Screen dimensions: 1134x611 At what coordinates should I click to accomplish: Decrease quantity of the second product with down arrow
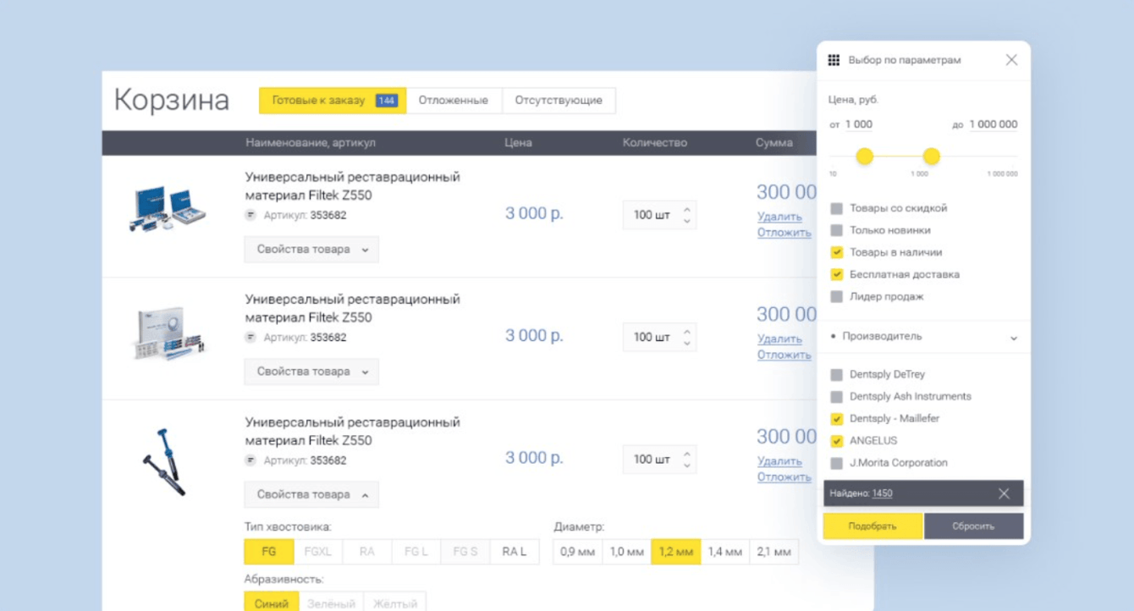[x=687, y=344]
